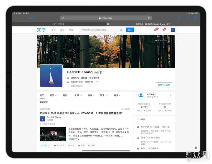Switch to the 想法 110 tab
Viewport: 212px width, 164px height.
(104, 95)
